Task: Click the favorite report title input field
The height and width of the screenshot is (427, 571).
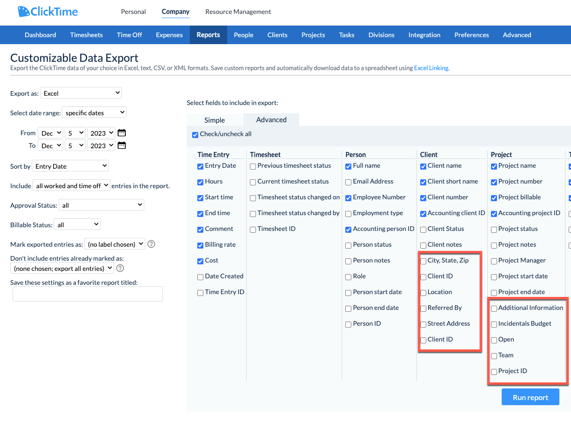Action: click(87, 294)
